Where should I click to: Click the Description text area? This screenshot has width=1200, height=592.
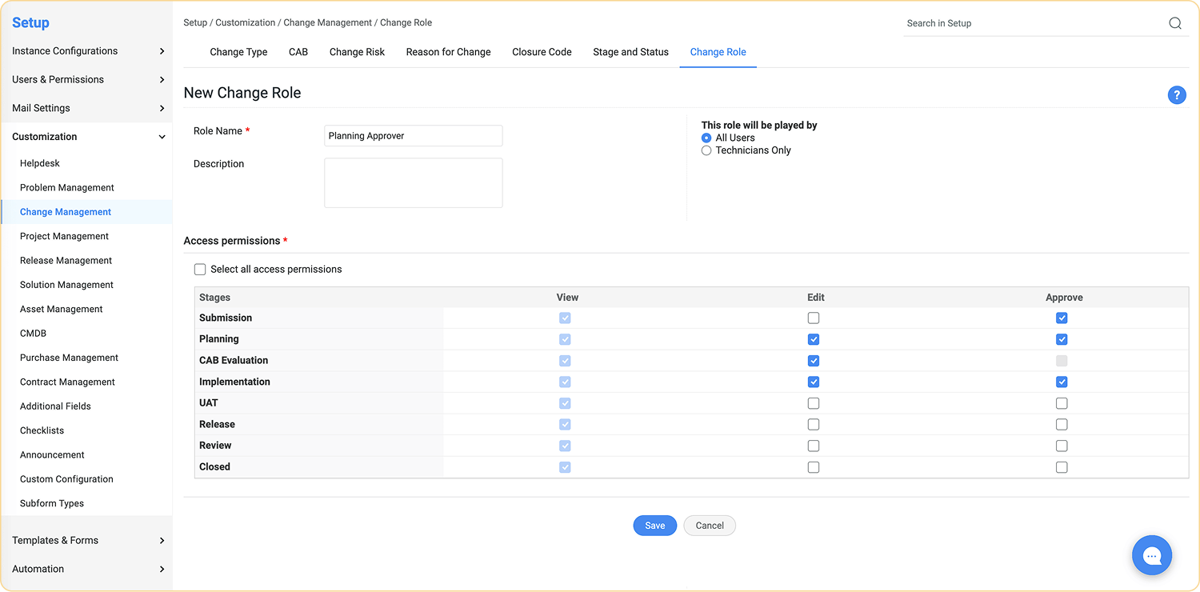pyautogui.click(x=413, y=183)
